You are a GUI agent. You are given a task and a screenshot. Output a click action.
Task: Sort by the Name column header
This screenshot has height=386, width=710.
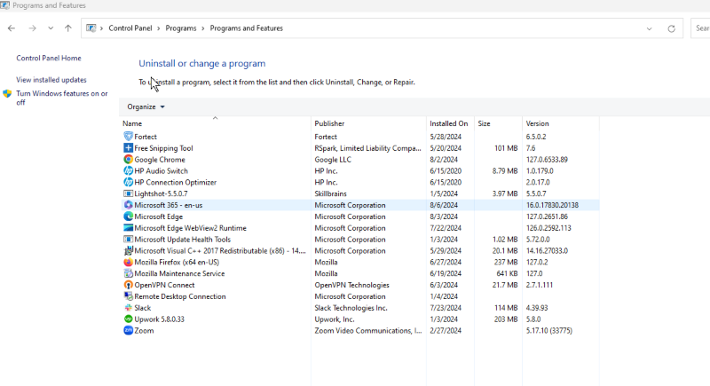tap(216, 123)
